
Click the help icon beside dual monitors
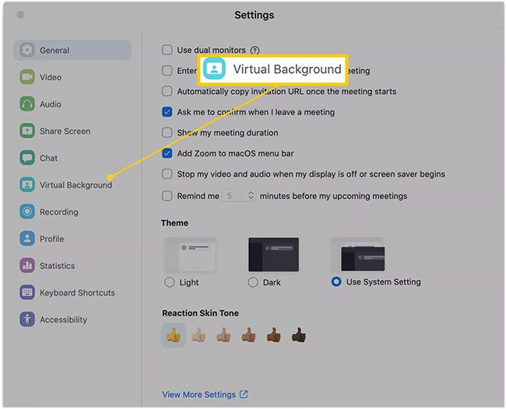tap(255, 51)
